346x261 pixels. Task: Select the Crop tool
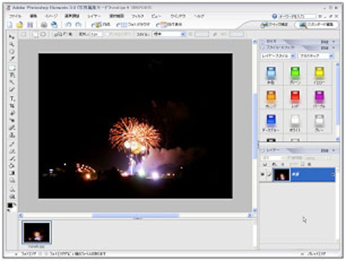(12, 105)
